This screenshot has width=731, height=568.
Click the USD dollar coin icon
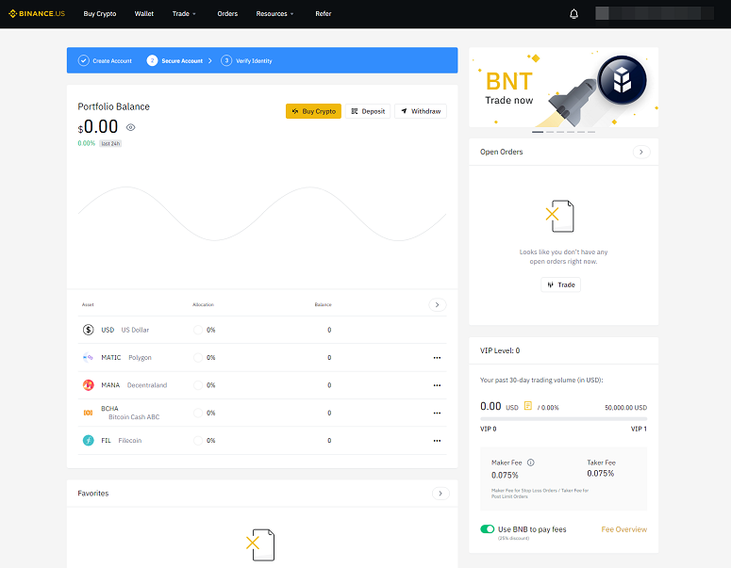click(x=88, y=330)
